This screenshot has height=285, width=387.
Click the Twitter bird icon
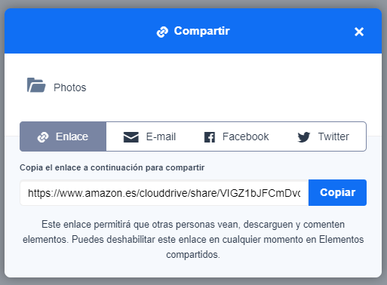[x=304, y=137]
